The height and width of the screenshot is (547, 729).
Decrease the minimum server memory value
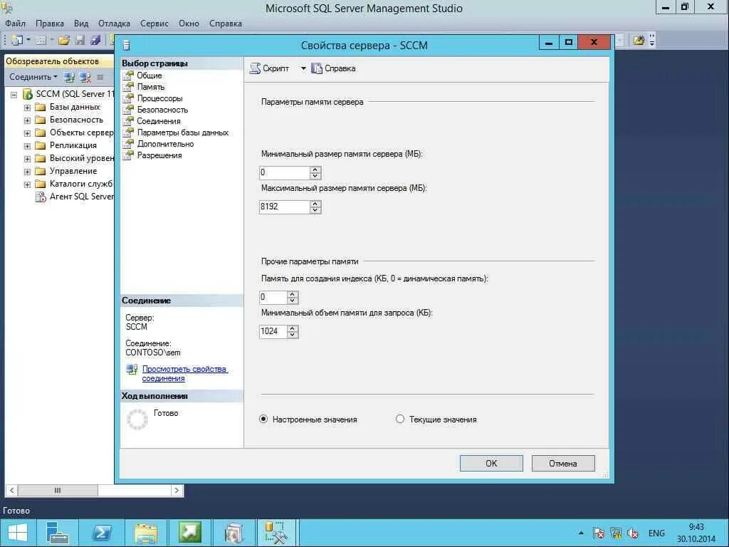coord(315,176)
